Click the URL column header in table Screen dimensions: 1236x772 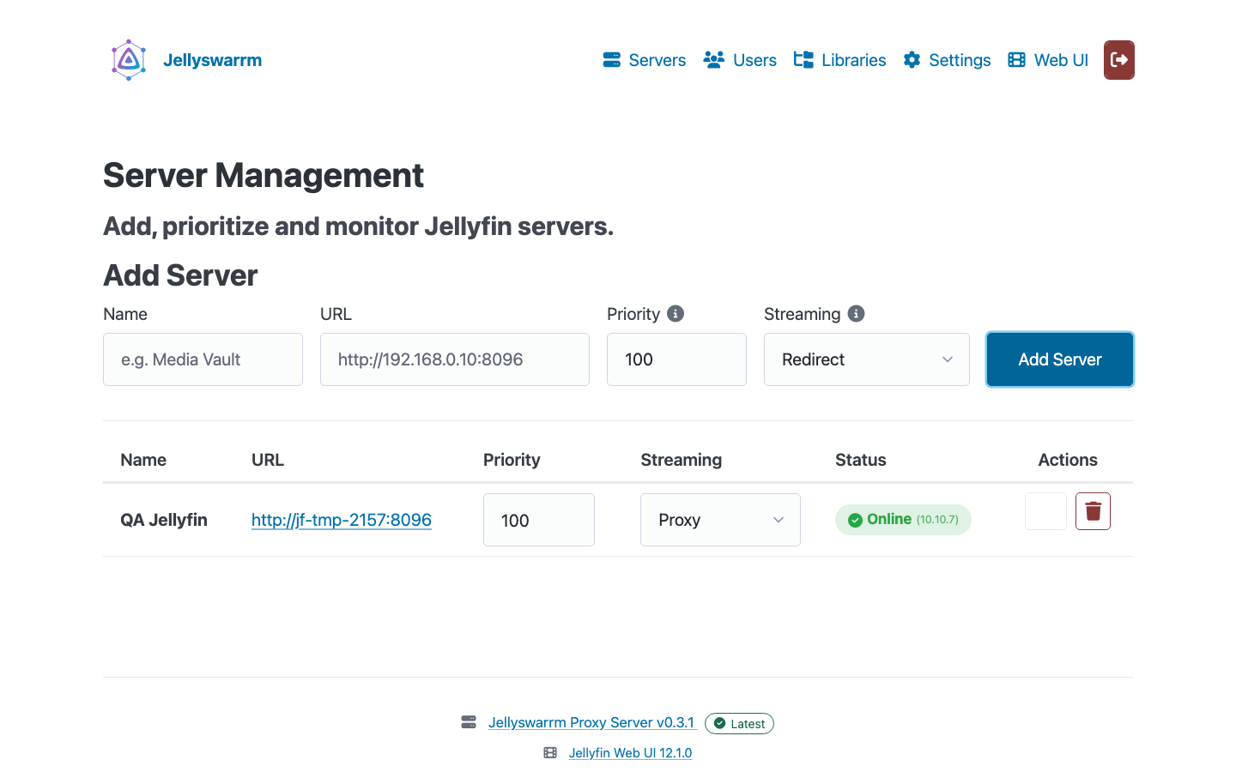268,460
